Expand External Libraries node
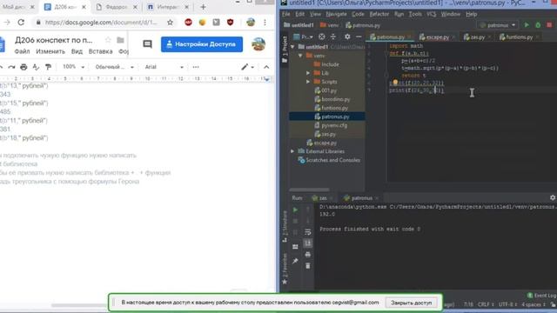Screen dimensions: 557x313 point(292,151)
